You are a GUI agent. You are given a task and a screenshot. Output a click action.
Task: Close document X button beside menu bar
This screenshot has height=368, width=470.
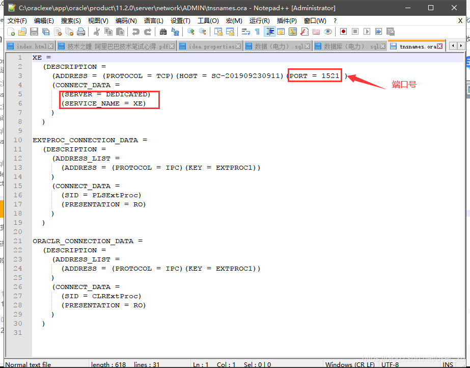pos(460,21)
